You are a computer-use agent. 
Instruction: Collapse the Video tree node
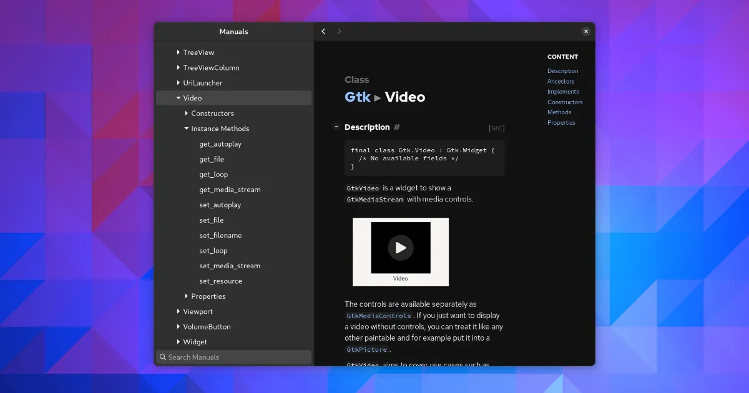tap(179, 98)
